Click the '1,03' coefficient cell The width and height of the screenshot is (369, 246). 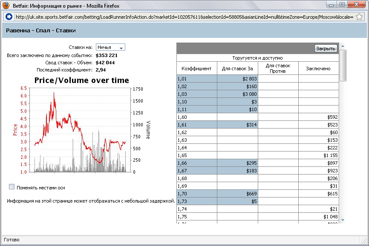(x=197, y=94)
